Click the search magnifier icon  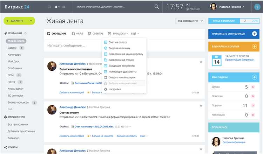click(x=157, y=7)
